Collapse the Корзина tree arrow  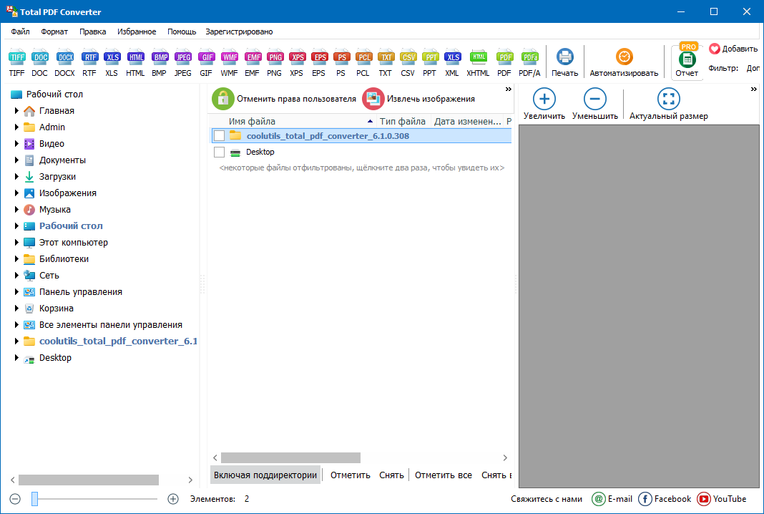[x=17, y=308]
